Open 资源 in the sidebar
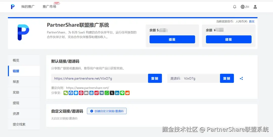The image size is (273, 137). tap(24, 114)
